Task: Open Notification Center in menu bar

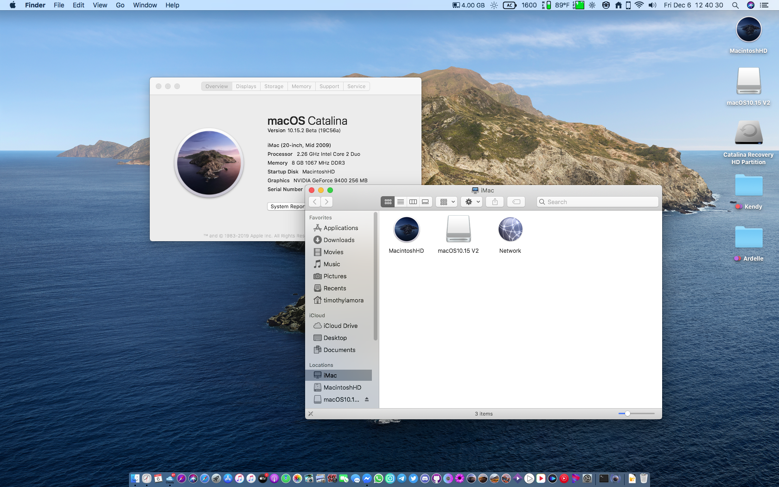Action: point(764,5)
